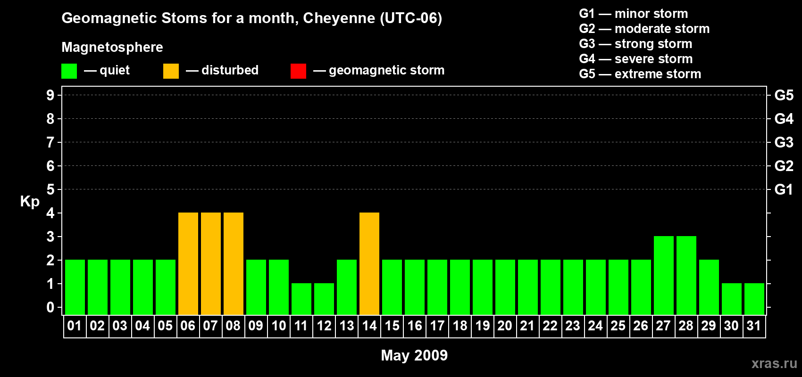Image resolution: width=802 pixels, height=377 pixels.
Task: Click date label 06 on the x-axis
Action: tap(188, 326)
